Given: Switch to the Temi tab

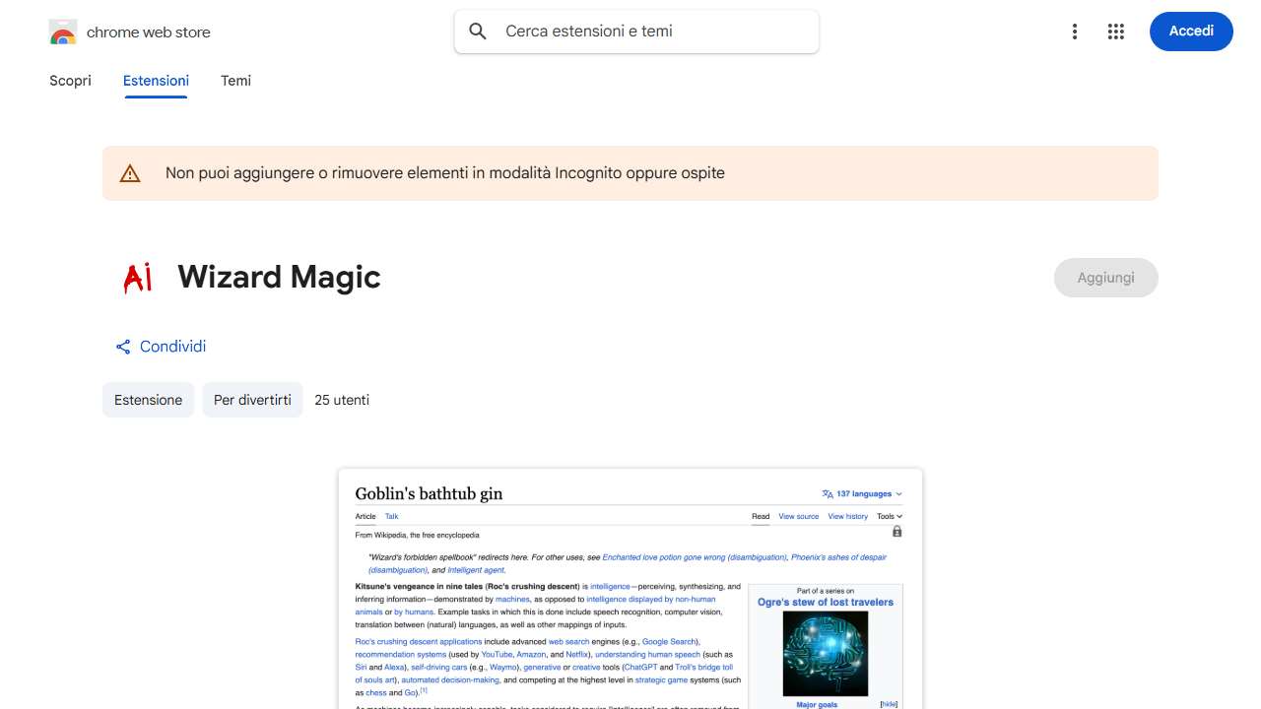Looking at the screenshot, I should 235,81.
